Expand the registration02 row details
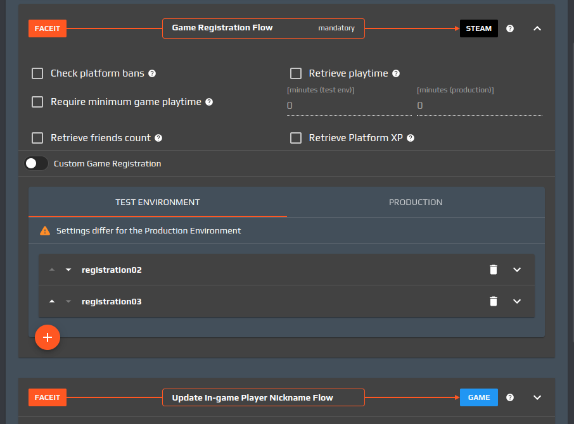This screenshot has height=424, width=574. [x=517, y=270]
